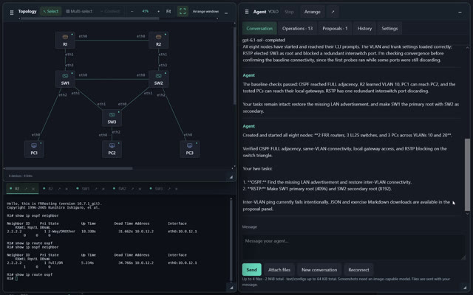The height and width of the screenshot is (295, 473).
Task: Pop out the SW3 terminal tab
Action: click(x=169, y=189)
